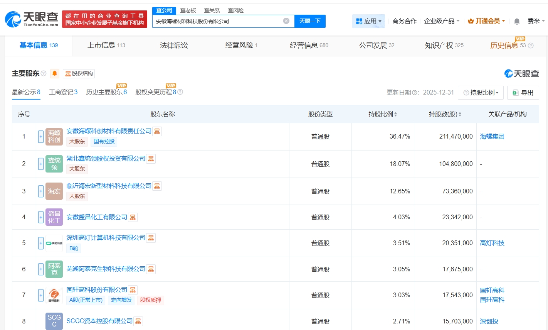This screenshot has width=548, height=330.
Task: Click the 国轩高科 company logo
Action: coord(54,295)
